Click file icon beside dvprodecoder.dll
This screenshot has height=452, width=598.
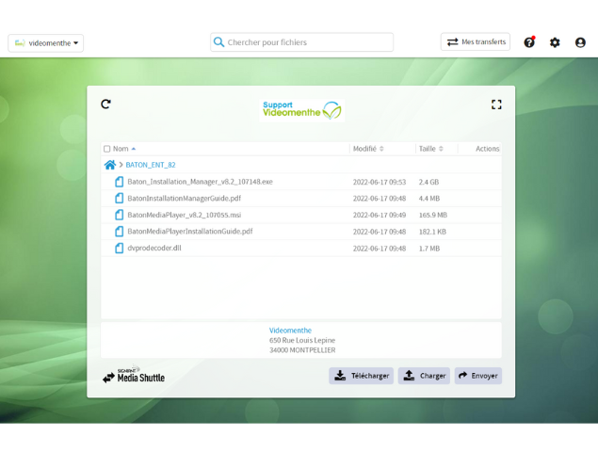coord(119,249)
